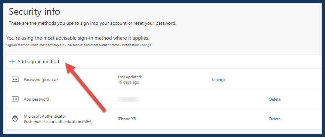Click the 'most advisable sign-in method' notice

coord(78,38)
